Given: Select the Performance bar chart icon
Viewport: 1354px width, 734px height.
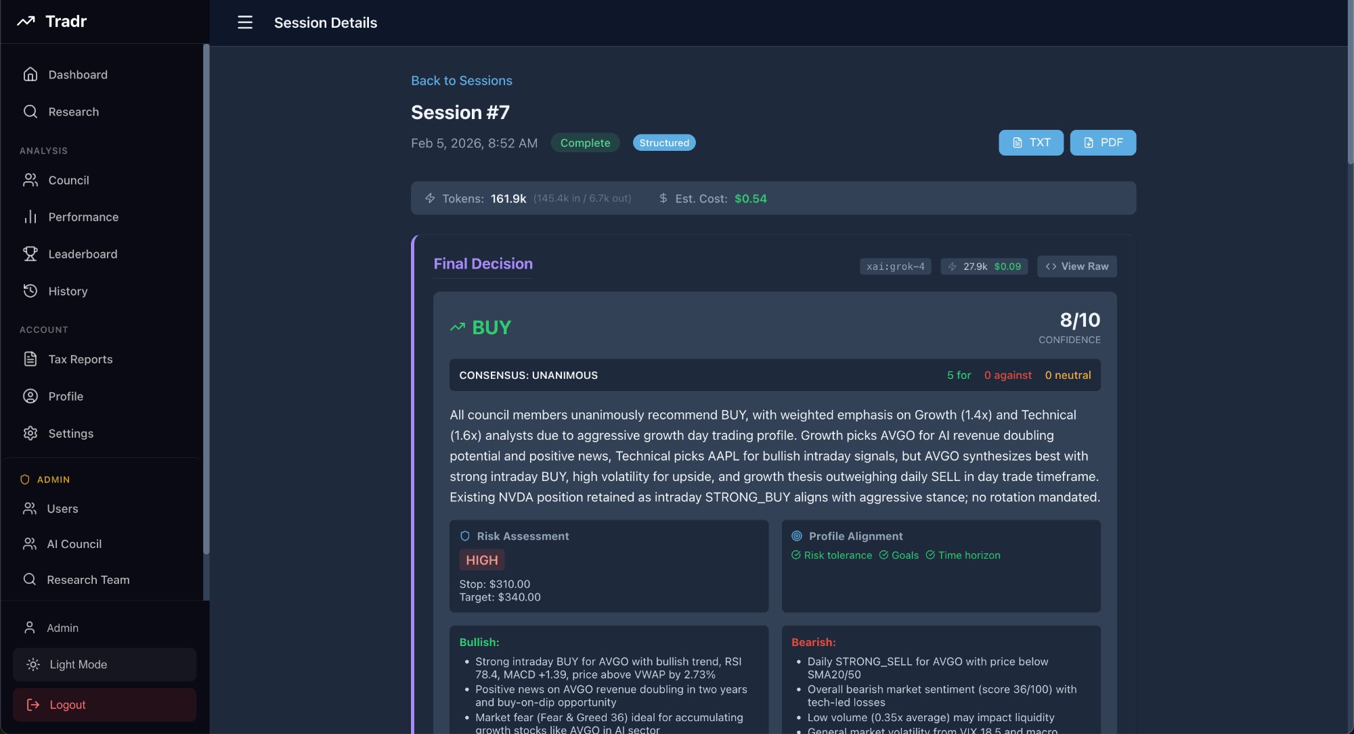Looking at the screenshot, I should pos(30,216).
